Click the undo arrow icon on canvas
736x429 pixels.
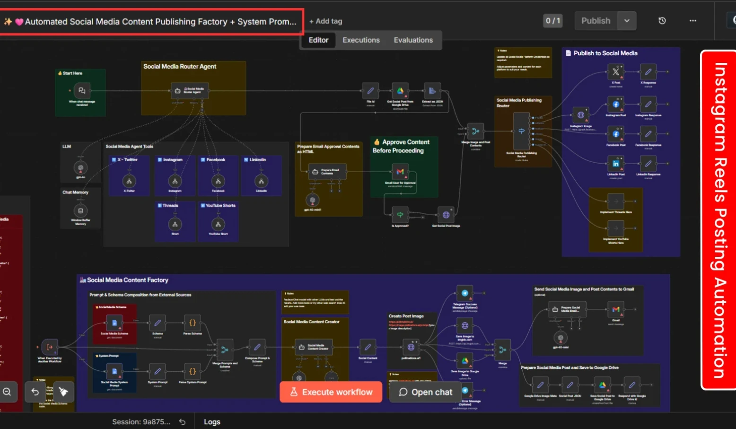click(x=35, y=392)
